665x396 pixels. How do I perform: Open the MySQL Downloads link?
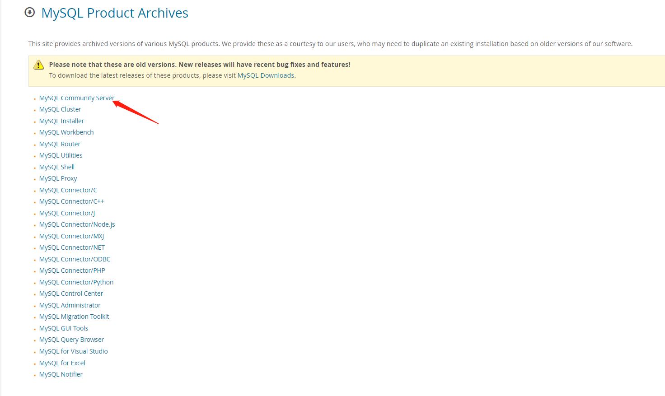266,75
